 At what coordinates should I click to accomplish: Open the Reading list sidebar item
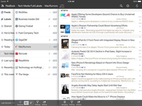(x=7, y=40)
